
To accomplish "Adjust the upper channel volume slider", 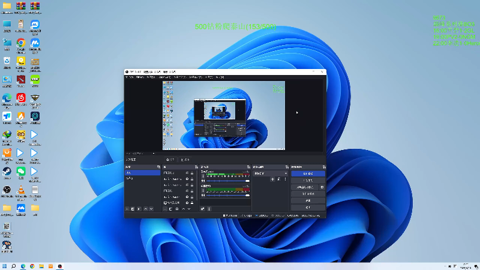I will point(228,181).
